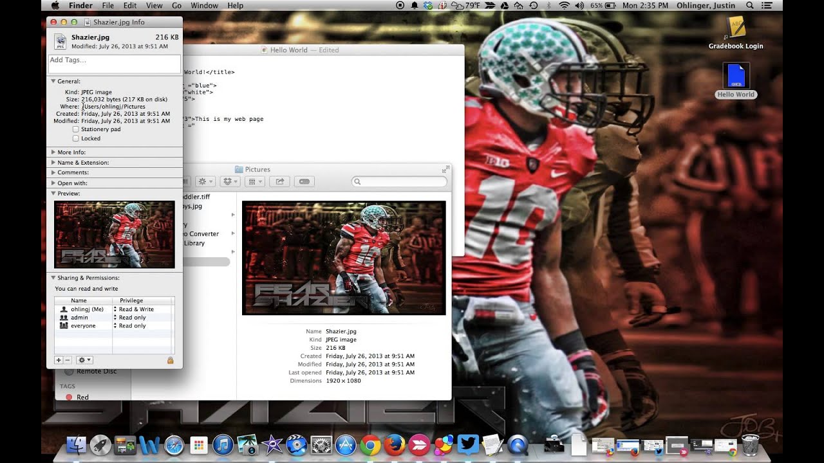Open QuickTime Player from the Dock
Image resolution: width=824 pixels, height=463 pixels.
point(518,445)
